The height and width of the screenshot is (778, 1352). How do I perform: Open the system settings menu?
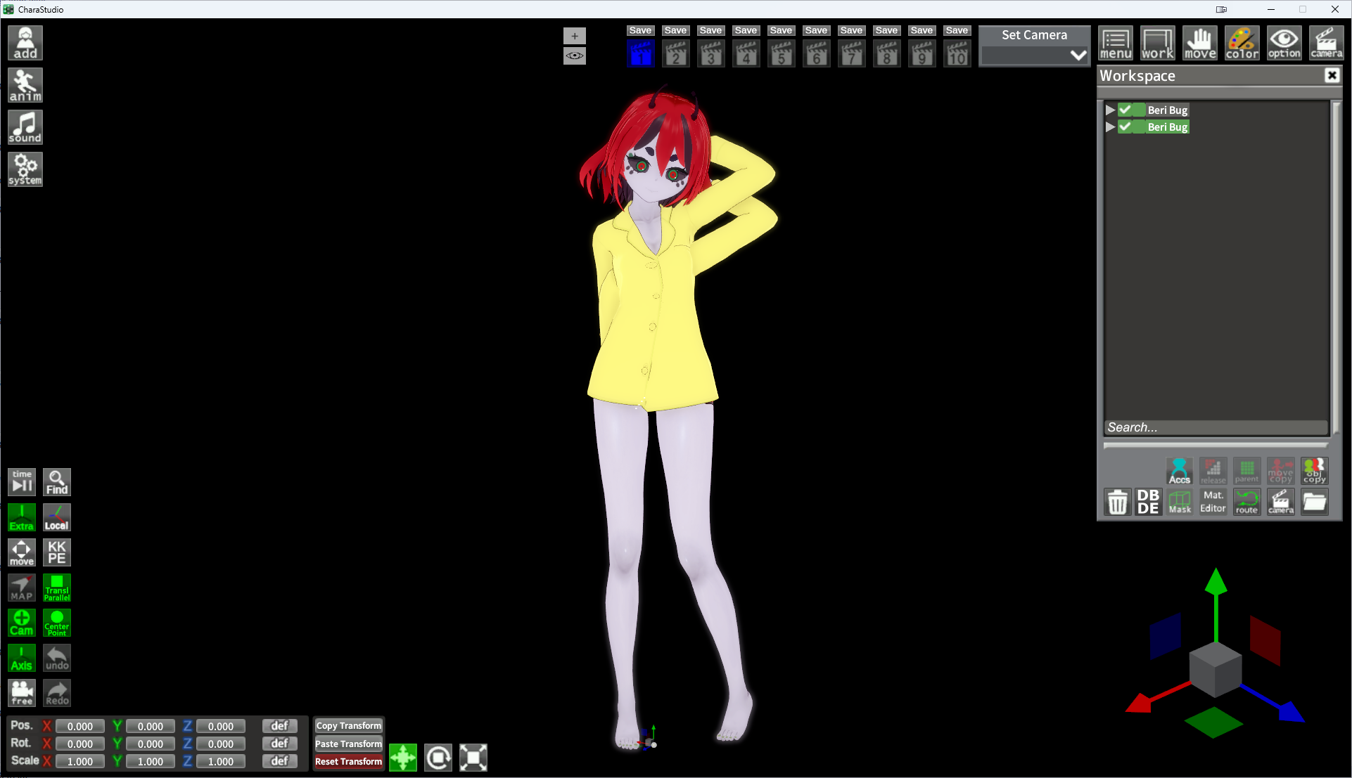tap(25, 169)
